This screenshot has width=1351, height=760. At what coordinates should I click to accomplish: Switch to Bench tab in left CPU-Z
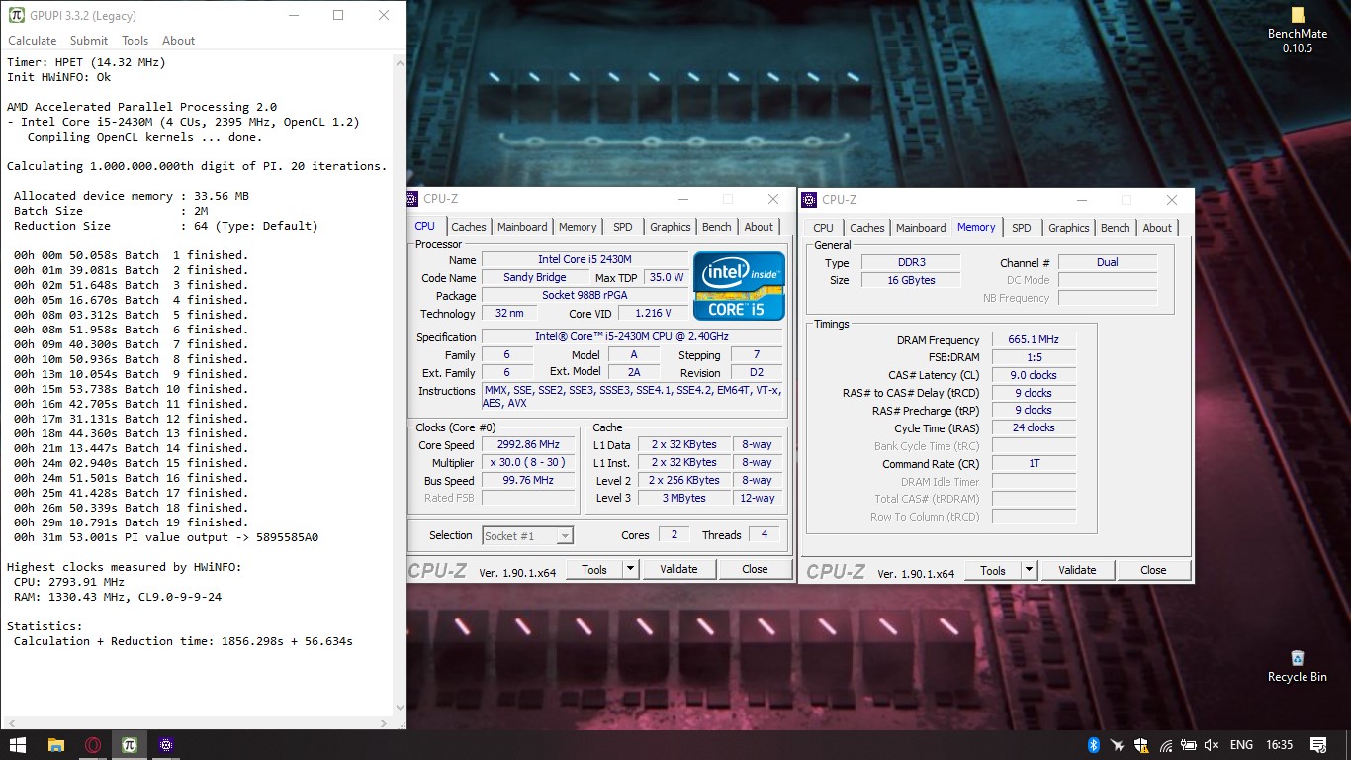pyautogui.click(x=717, y=227)
